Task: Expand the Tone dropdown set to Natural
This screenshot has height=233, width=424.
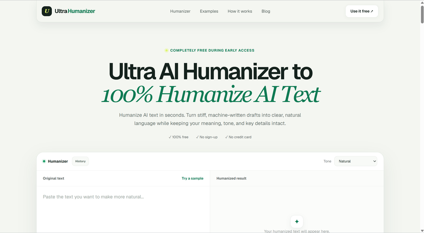Action: tap(356, 161)
